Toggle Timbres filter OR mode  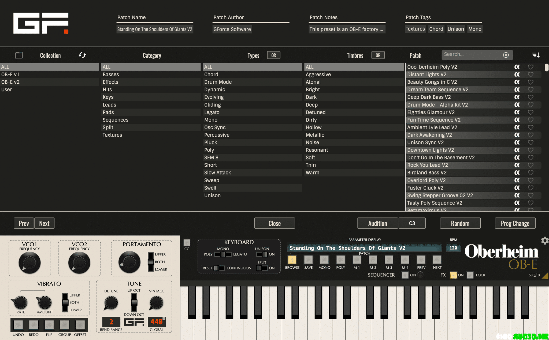coord(378,55)
